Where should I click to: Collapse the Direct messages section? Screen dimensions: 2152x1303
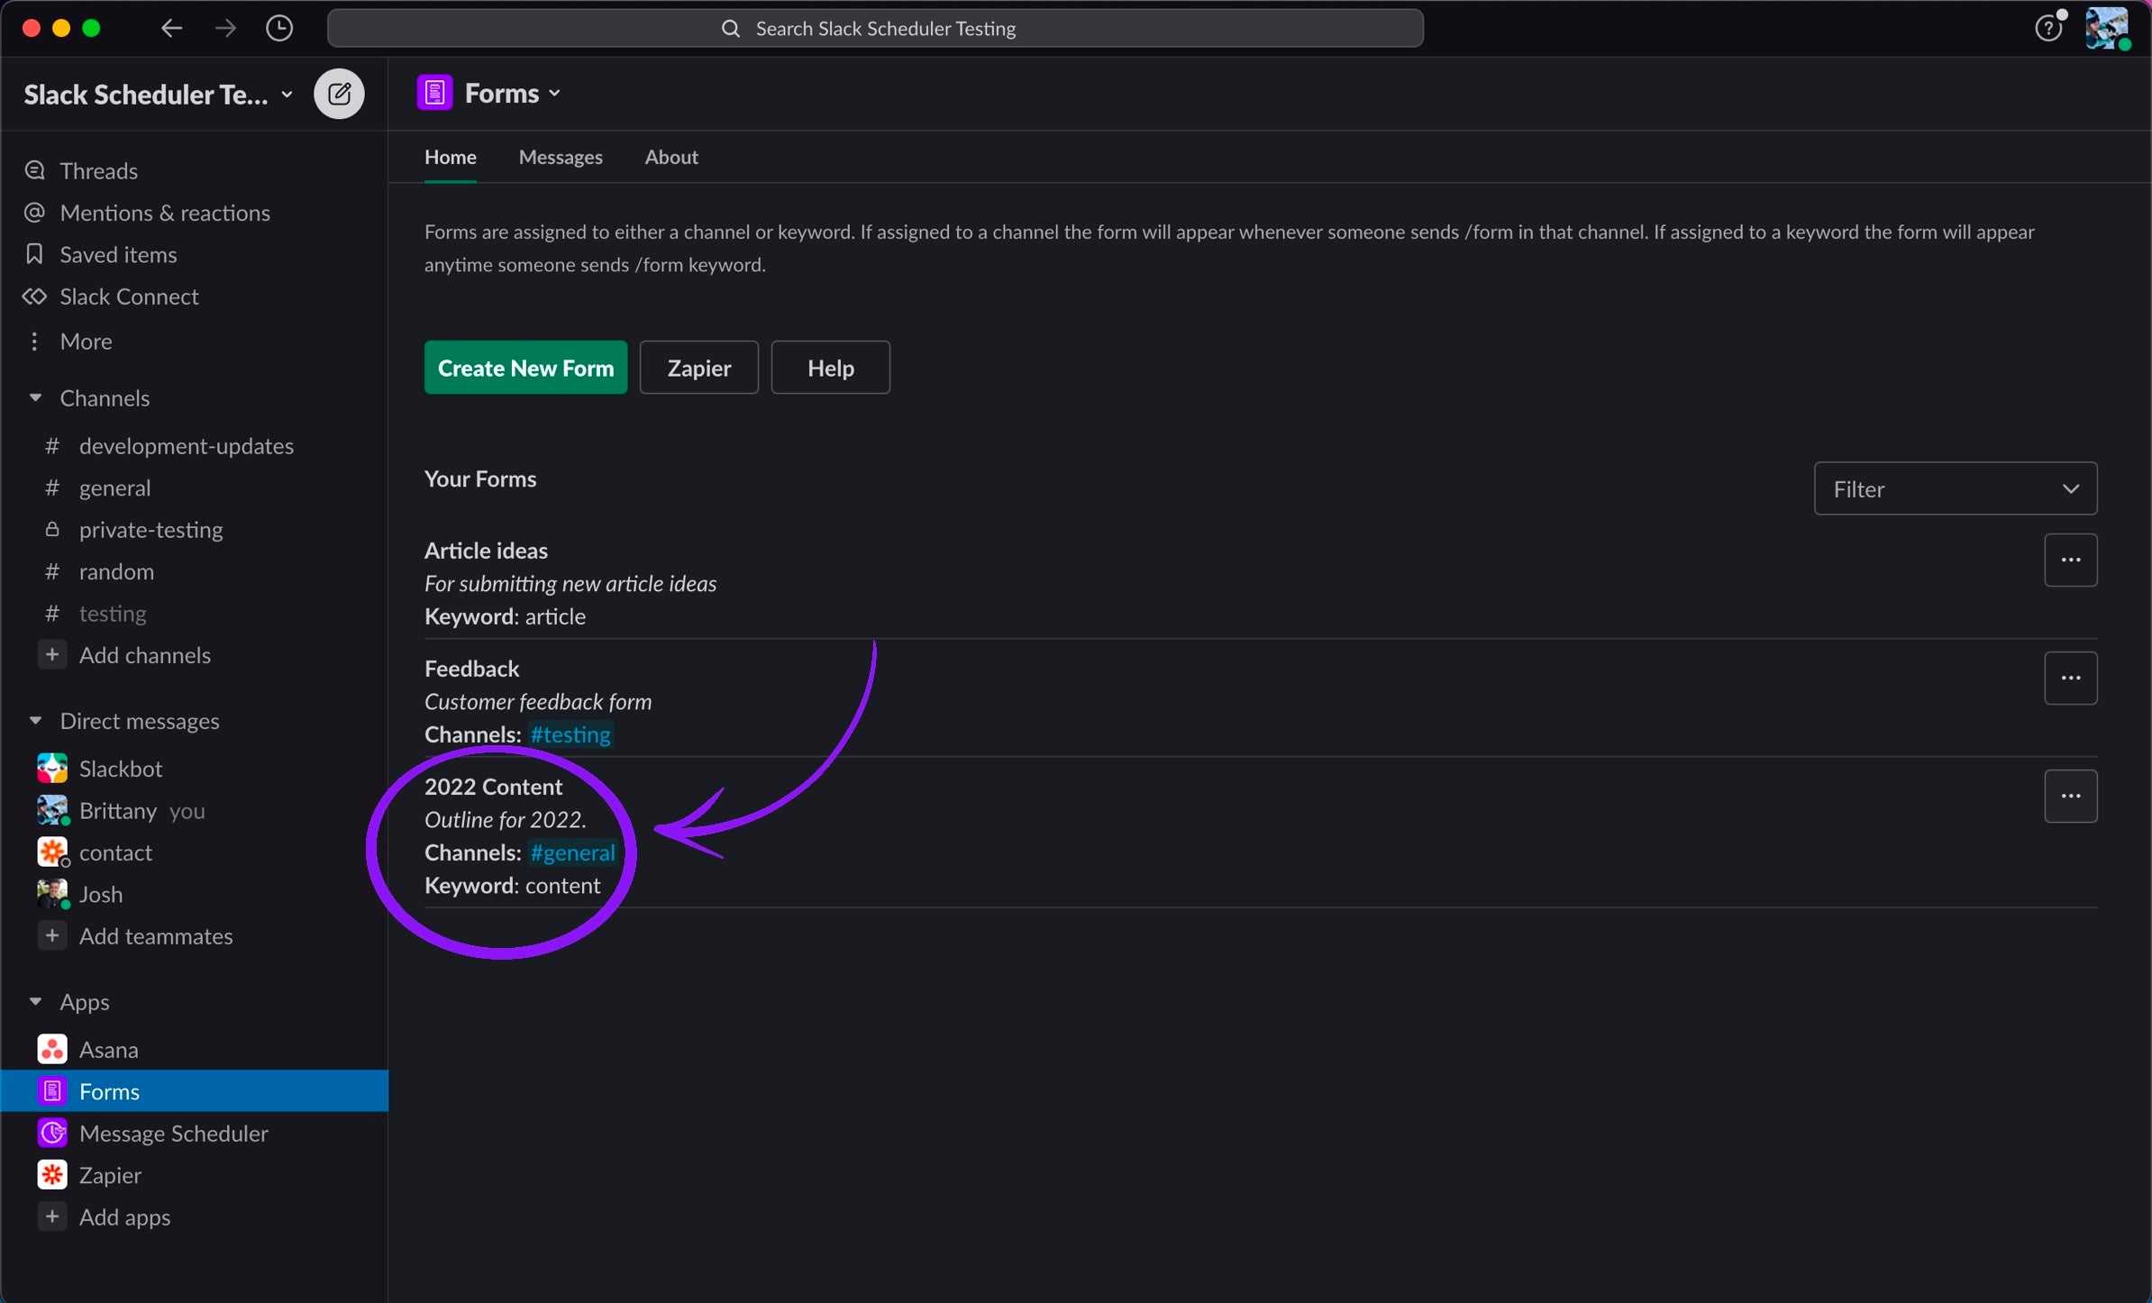(x=36, y=721)
